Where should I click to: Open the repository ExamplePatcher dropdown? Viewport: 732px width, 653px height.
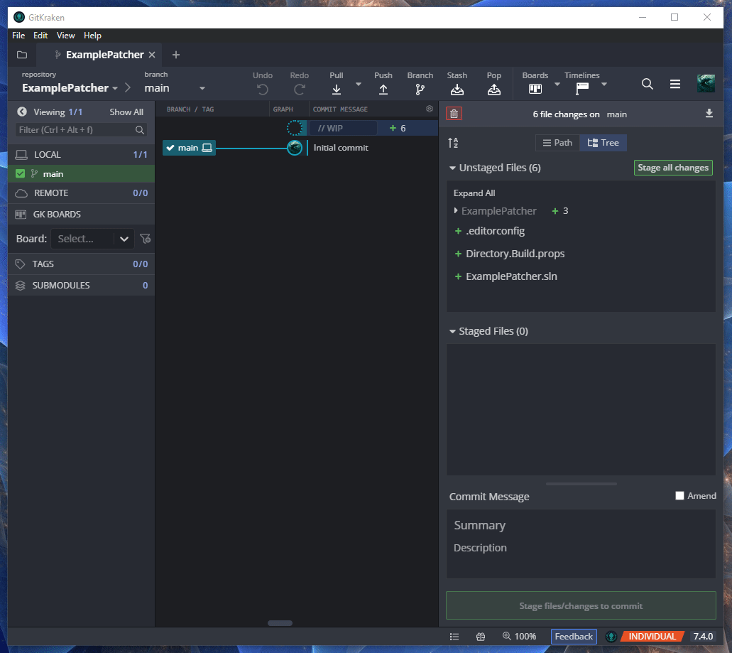coord(70,88)
